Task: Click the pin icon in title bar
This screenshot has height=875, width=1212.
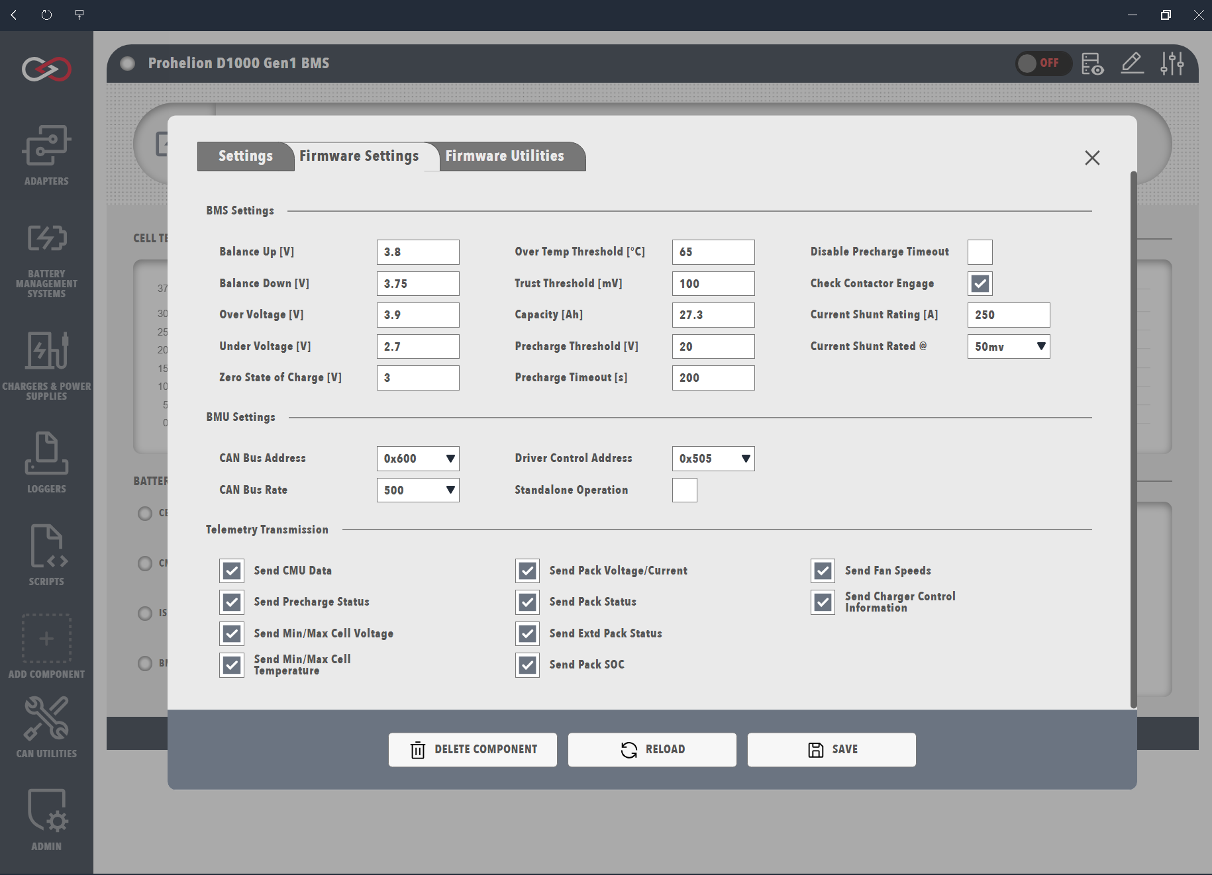Action: tap(79, 15)
